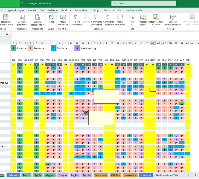Image resolution: width=199 pixels, height=179 pixels.
Task: Click Proteggi foglio icon
Action: click(x=143, y=17)
